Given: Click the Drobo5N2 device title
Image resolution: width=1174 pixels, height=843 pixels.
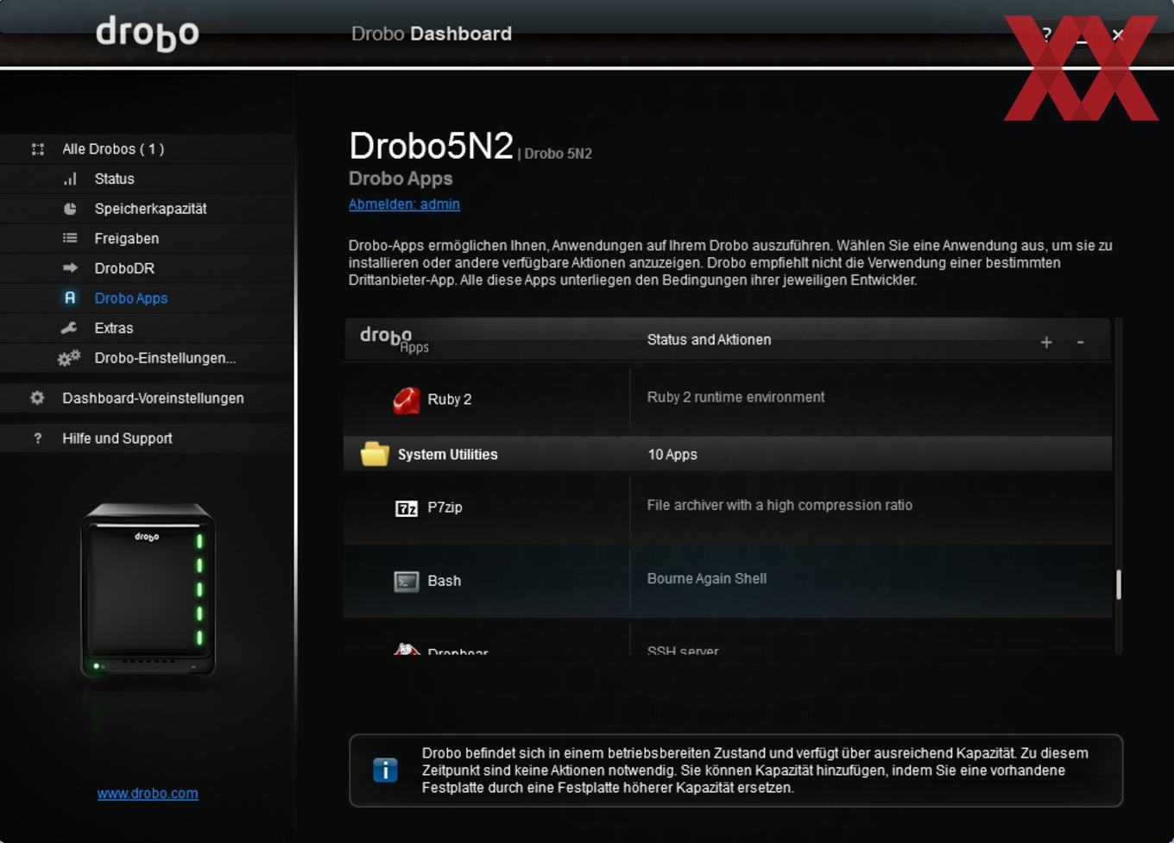Looking at the screenshot, I should tap(431, 146).
